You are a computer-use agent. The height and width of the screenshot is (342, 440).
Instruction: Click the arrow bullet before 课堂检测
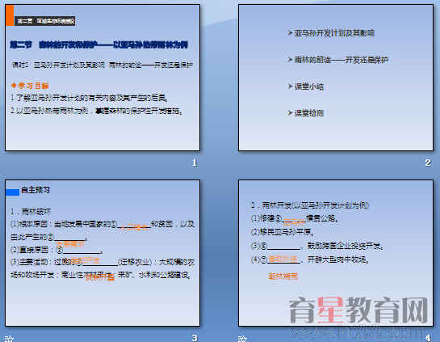[290, 113]
